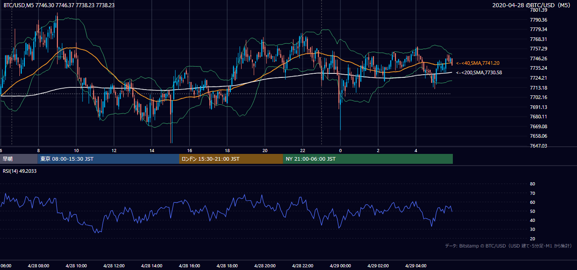The height and width of the screenshot is (270, 577).
Task: Click price axis value 7702.16
Action: pos(539,97)
